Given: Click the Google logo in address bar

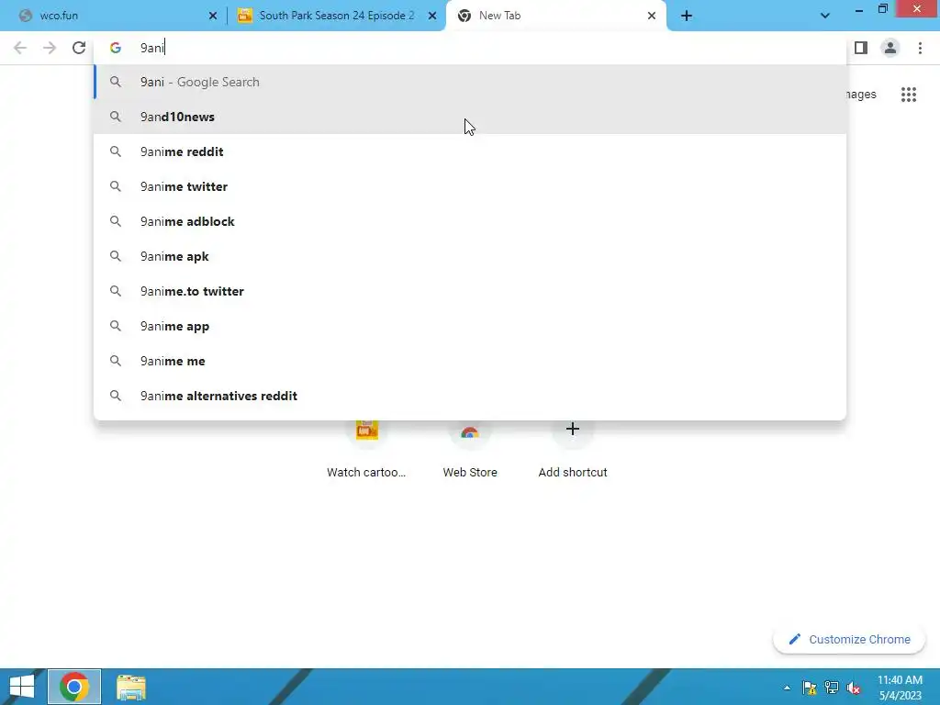Looking at the screenshot, I should (x=116, y=48).
